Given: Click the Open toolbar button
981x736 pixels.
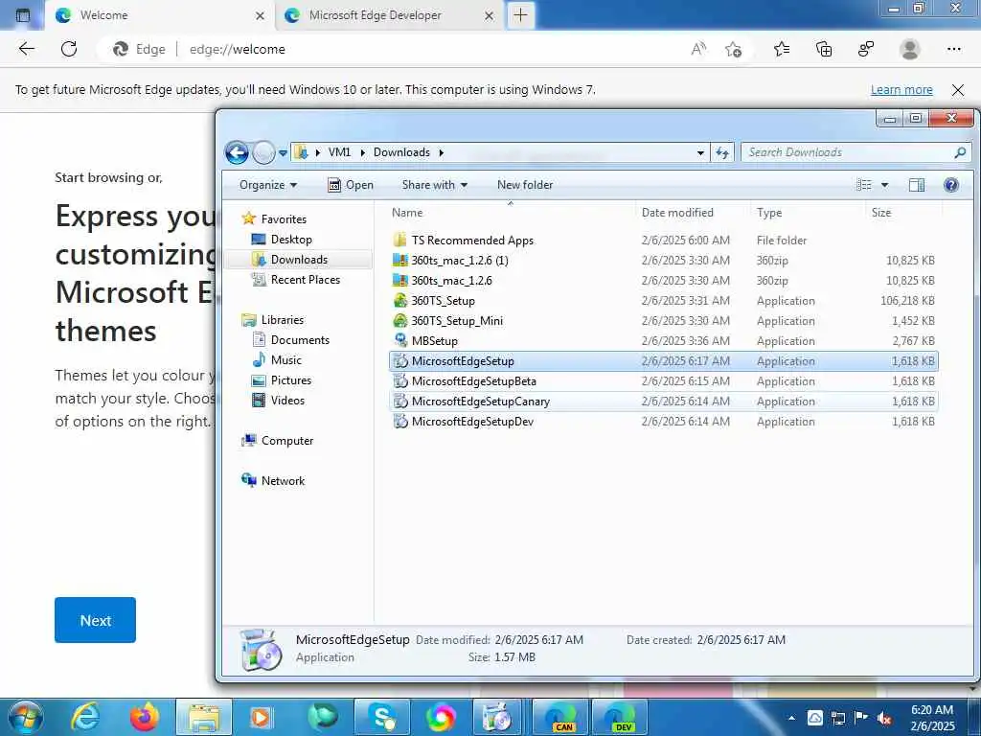Looking at the screenshot, I should click(x=351, y=185).
